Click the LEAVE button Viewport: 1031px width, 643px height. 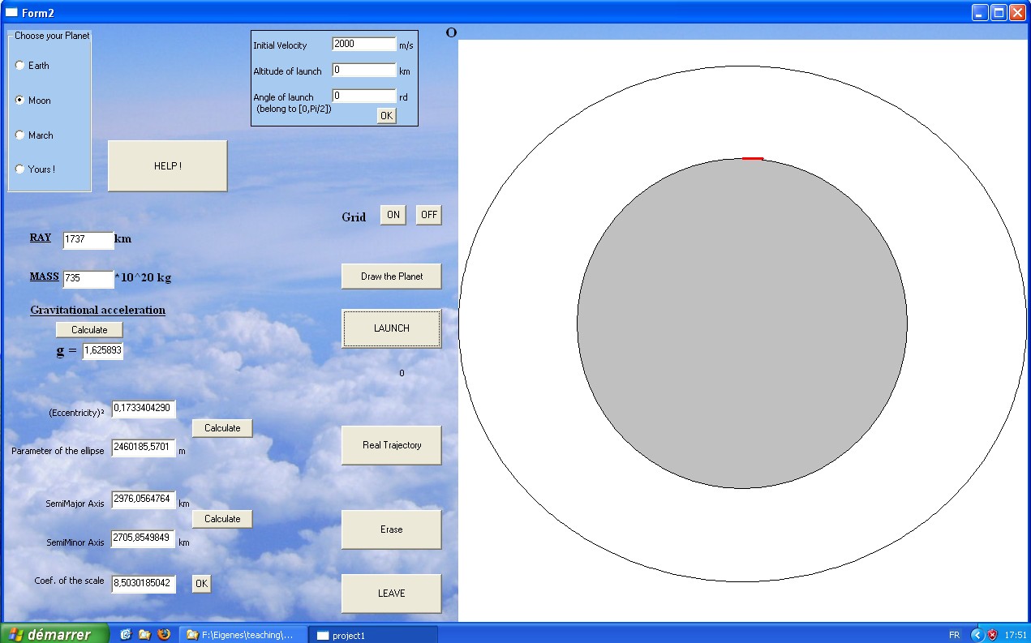pyautogui.click(x=392, y=594)
